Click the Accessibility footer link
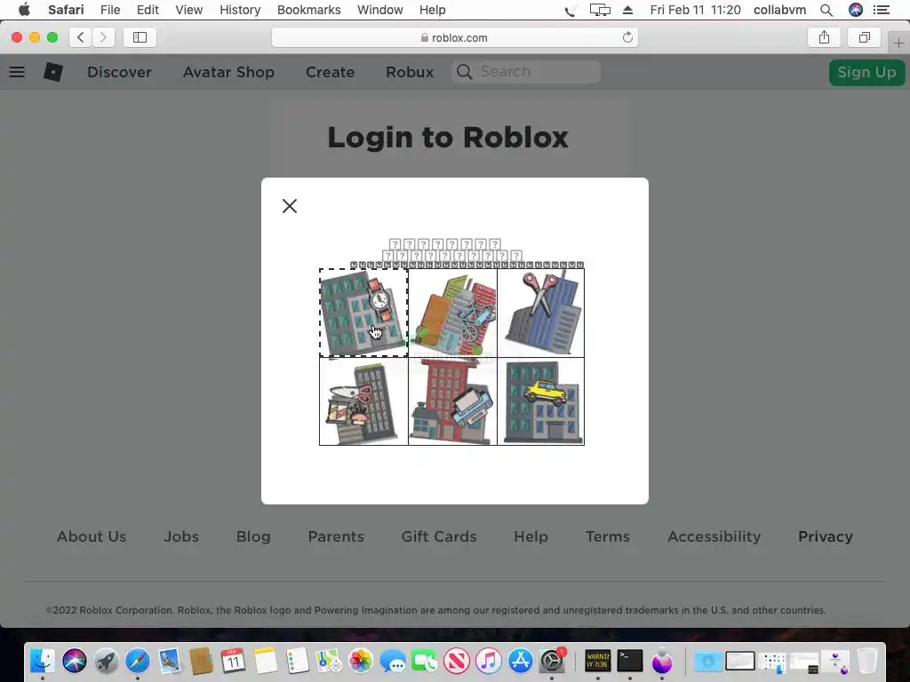The height and width of the screenshot is (682, 910). pos(714,536)
